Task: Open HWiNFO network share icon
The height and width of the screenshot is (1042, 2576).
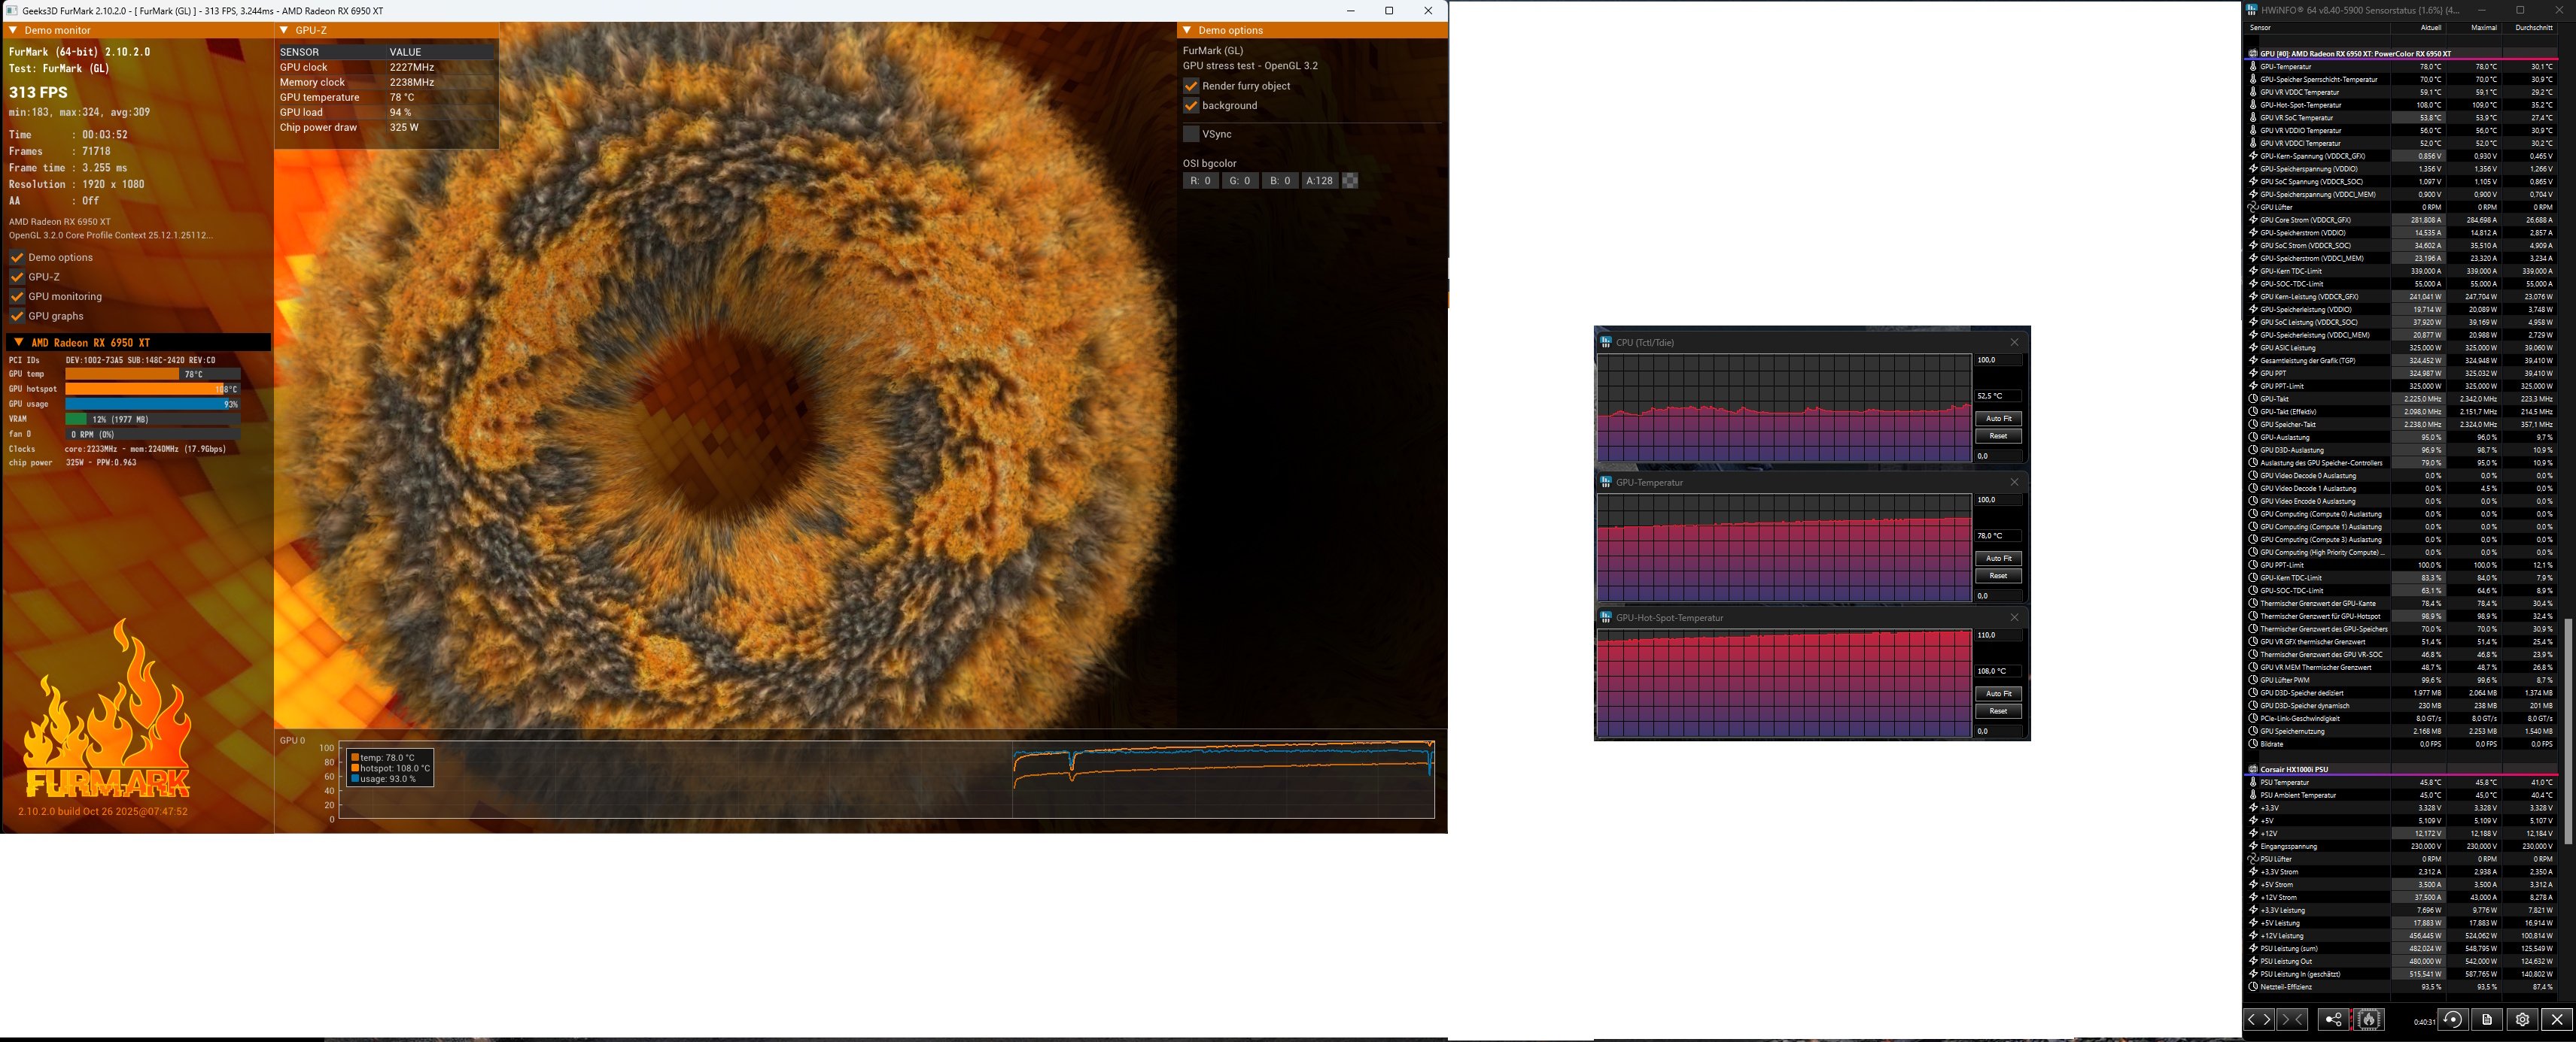Action: tap(2333, 1019)
